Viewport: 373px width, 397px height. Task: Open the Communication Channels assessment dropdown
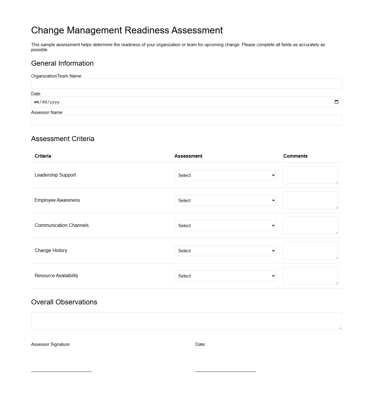point(225,225)
